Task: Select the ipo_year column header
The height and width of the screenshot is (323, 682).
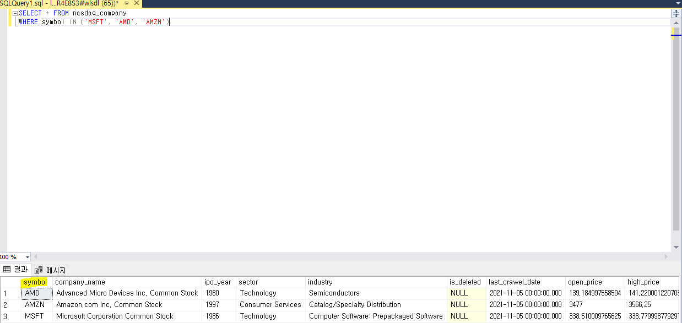Action: pyautogui.click(x=219, y=282)
